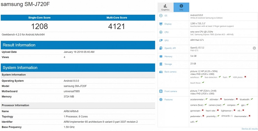Click the Base Frequency value 1.59 GHz
258x131 pixels.
tap(69, 127)
